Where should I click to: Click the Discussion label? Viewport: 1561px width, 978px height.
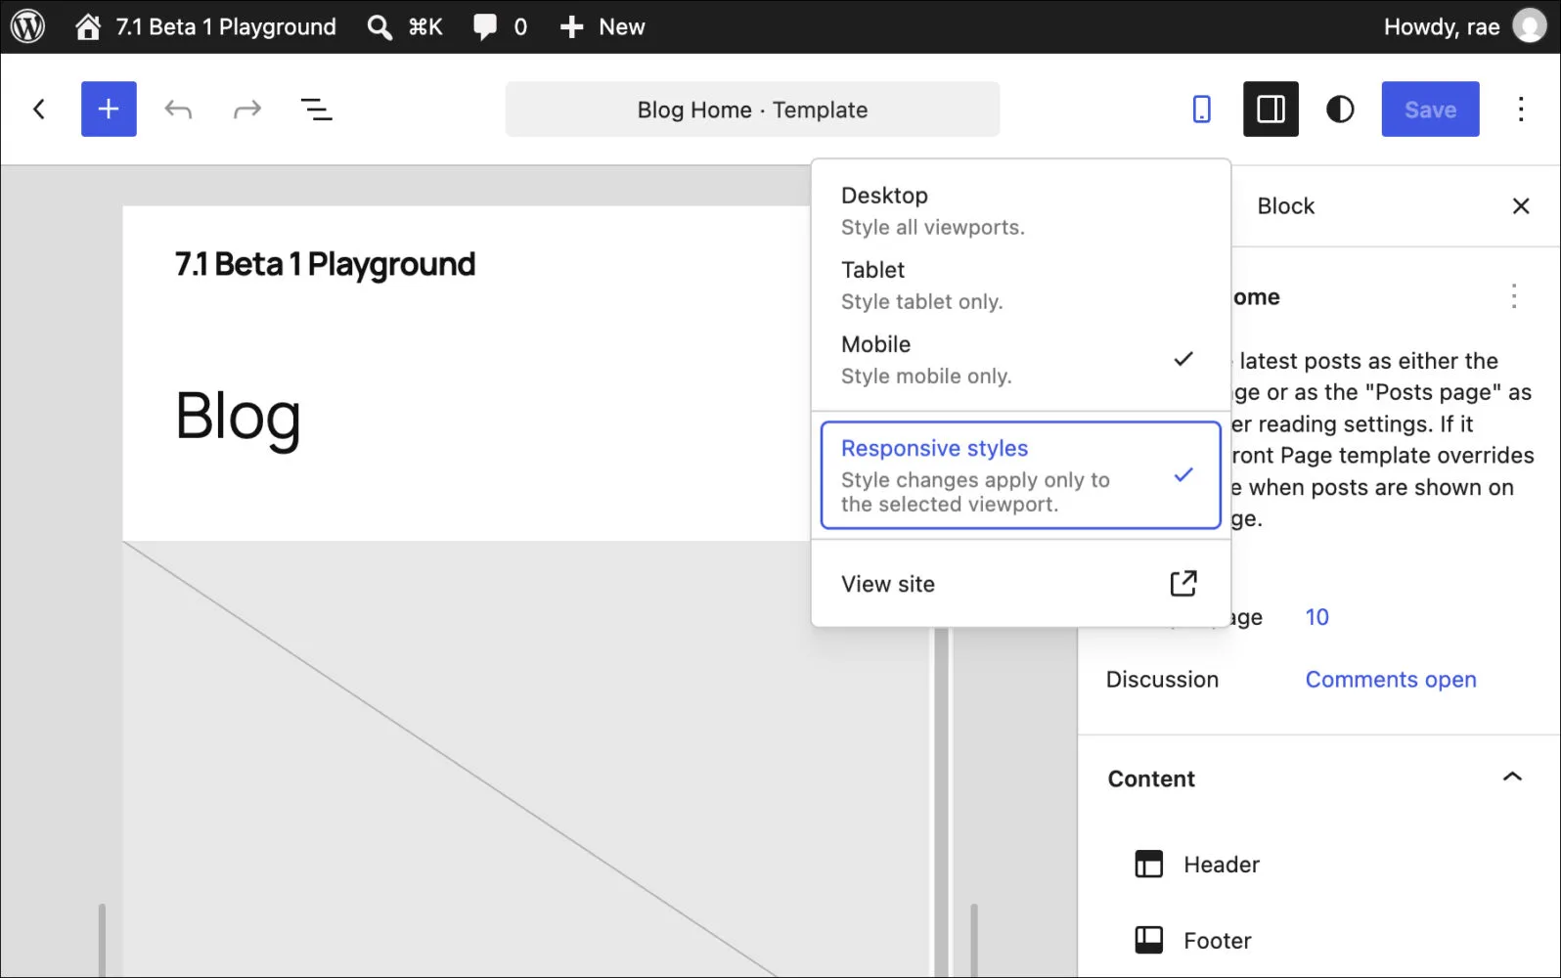click(x=1162, y=680)
